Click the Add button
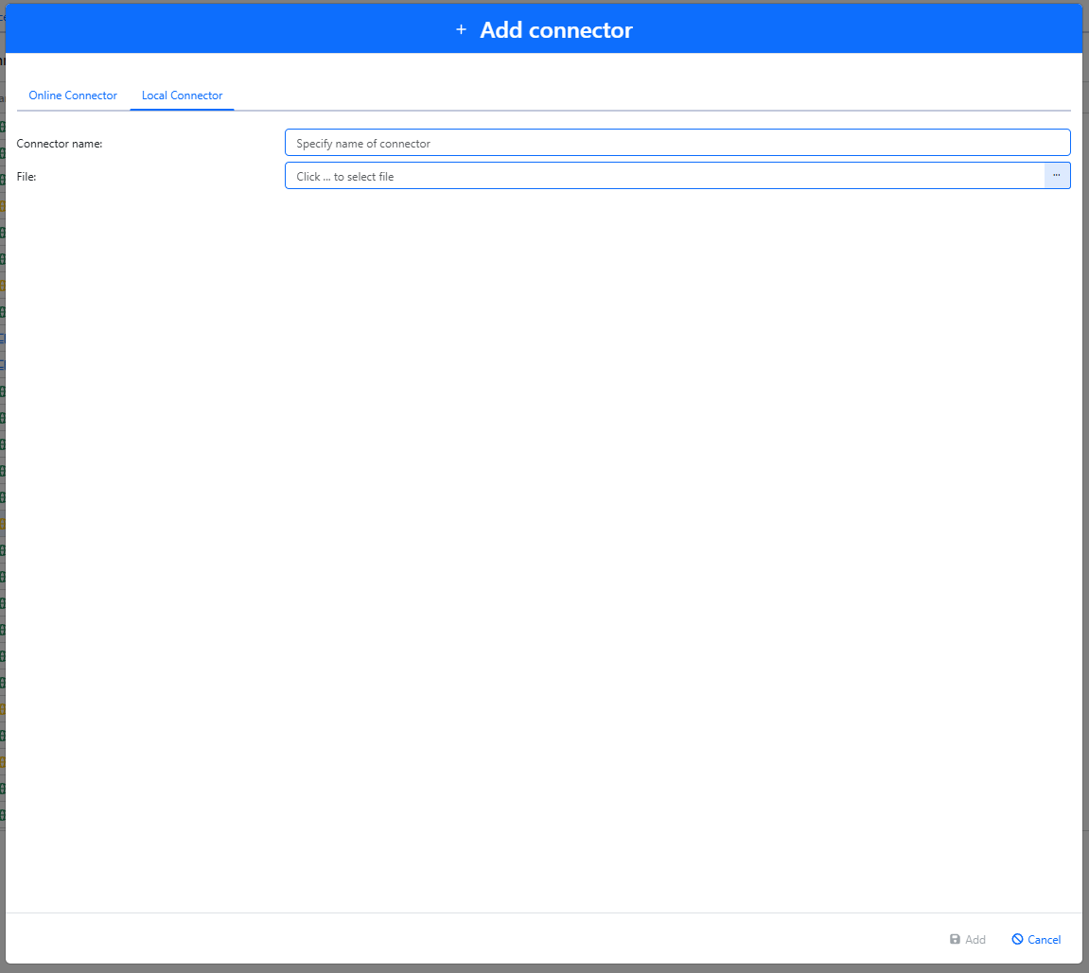 pyautogui.click(x=968, y=939)
